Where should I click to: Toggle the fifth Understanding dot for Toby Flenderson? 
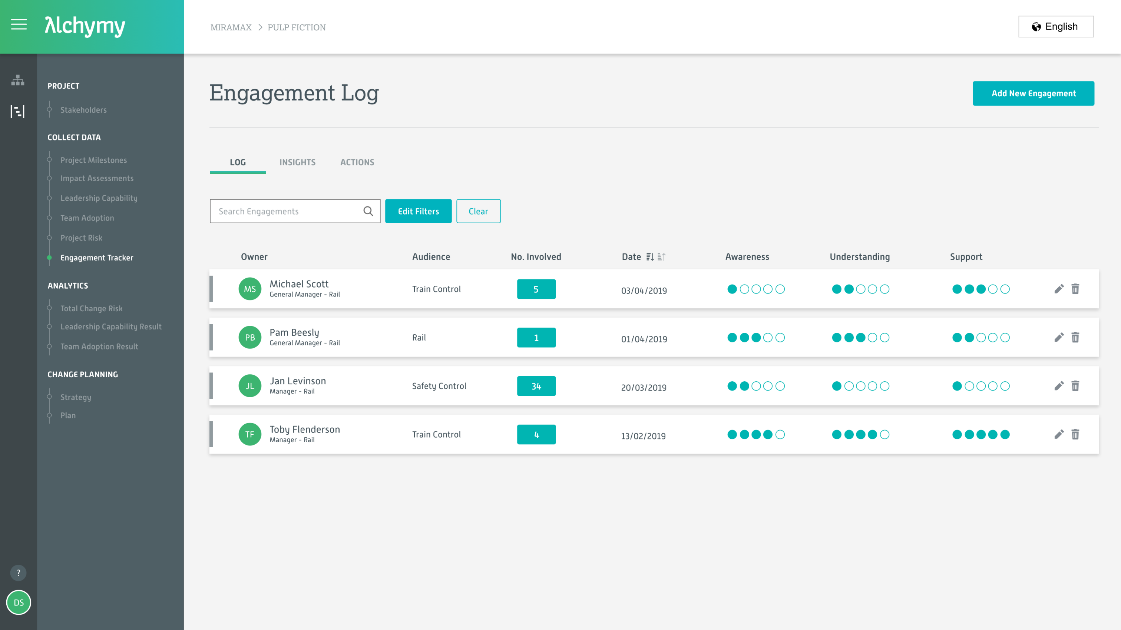pyautogui.click(x=885, y=434)
